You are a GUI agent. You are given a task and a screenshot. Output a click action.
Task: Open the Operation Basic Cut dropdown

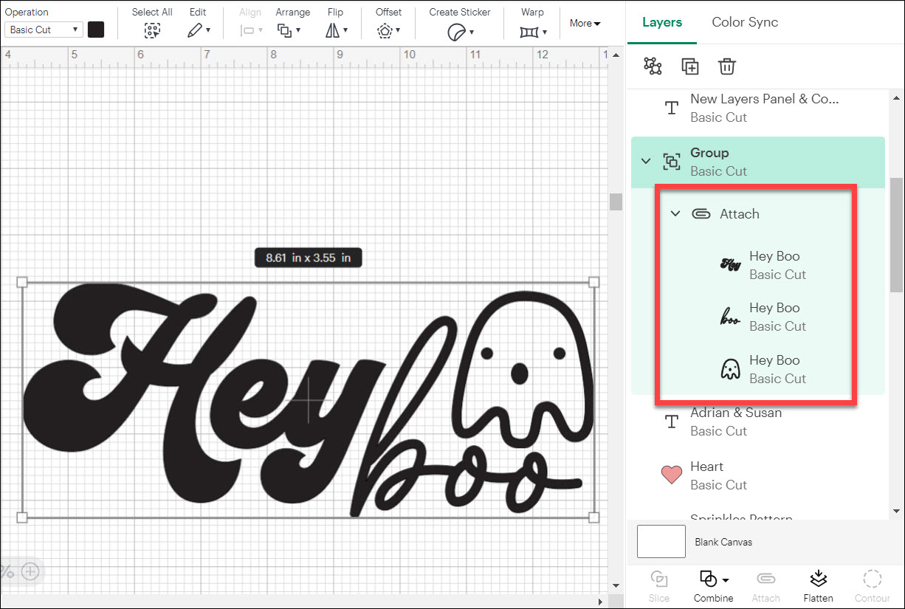coord(44,30)
